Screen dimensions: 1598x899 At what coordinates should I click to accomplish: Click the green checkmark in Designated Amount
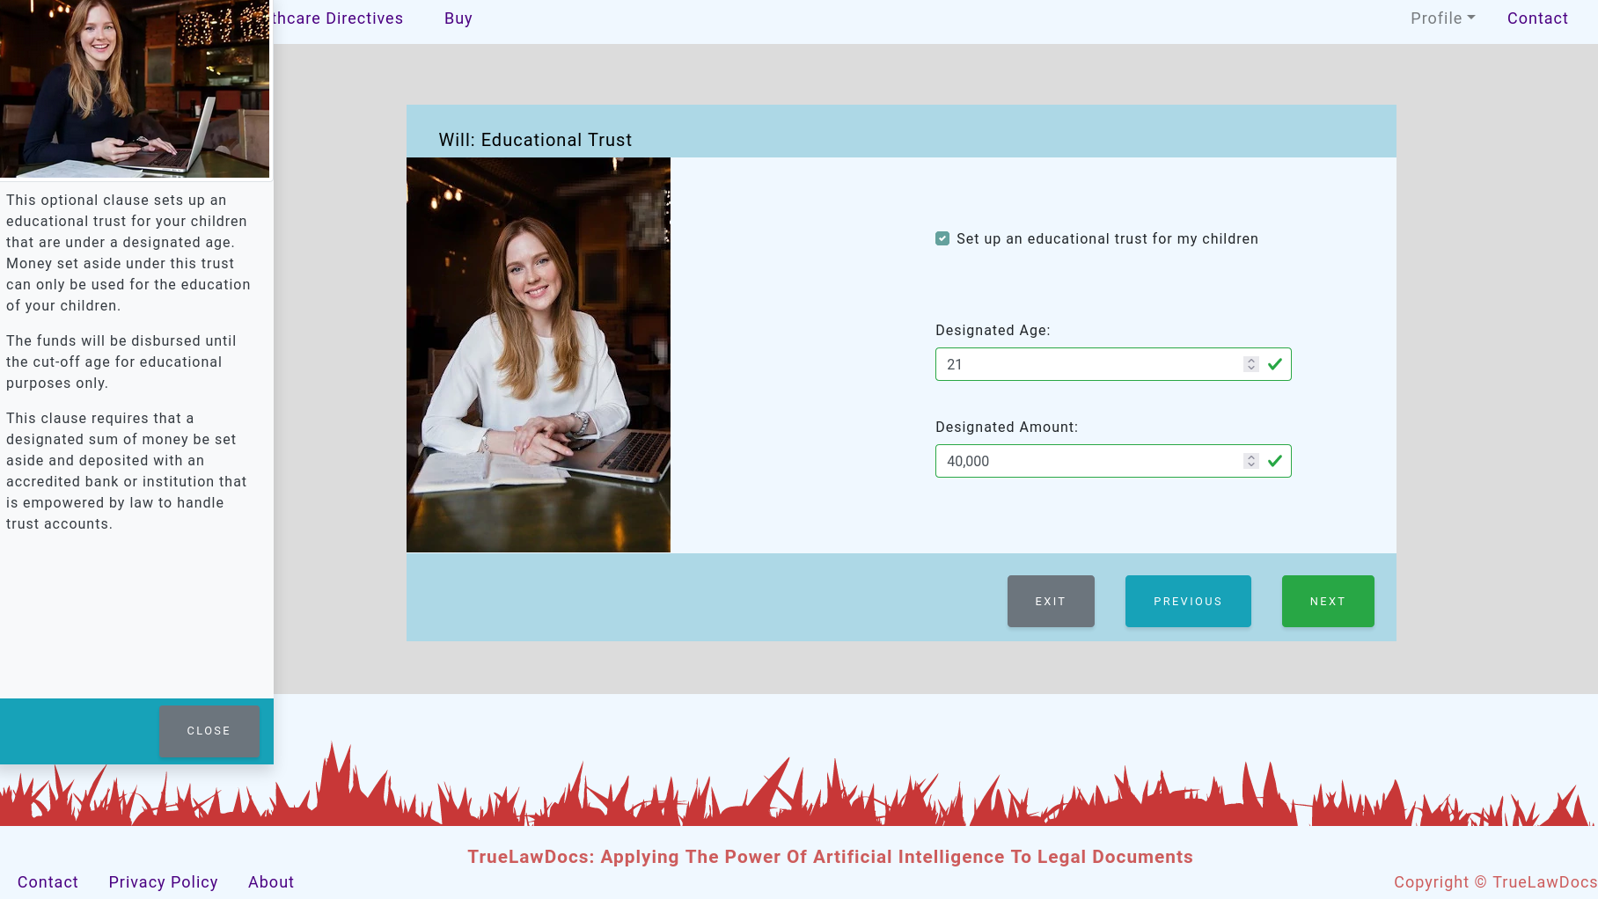click(x=1275, y=461)
